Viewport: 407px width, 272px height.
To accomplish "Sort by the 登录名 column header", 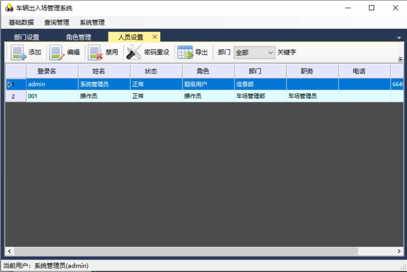I will click(x=47, y=71).
